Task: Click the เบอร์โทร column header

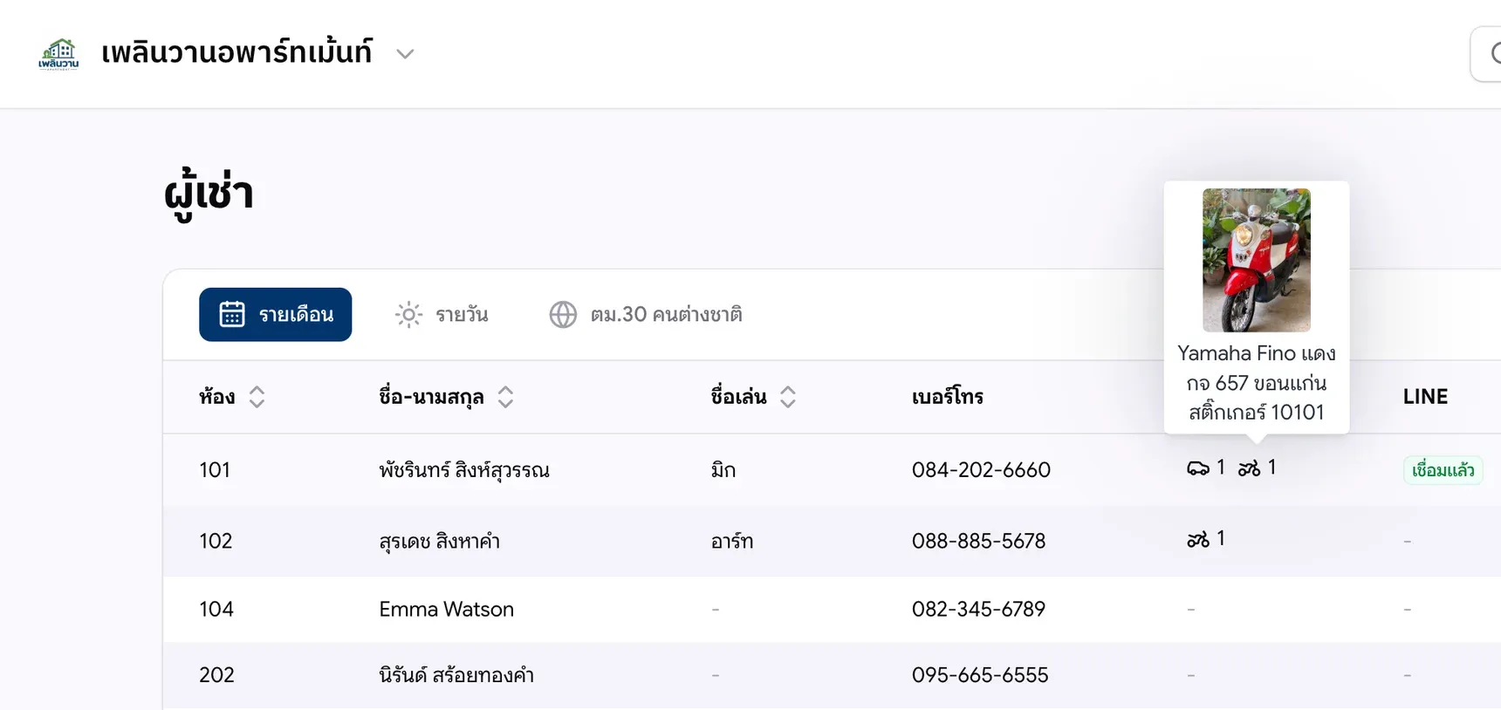Action: (x=948, y=397)
